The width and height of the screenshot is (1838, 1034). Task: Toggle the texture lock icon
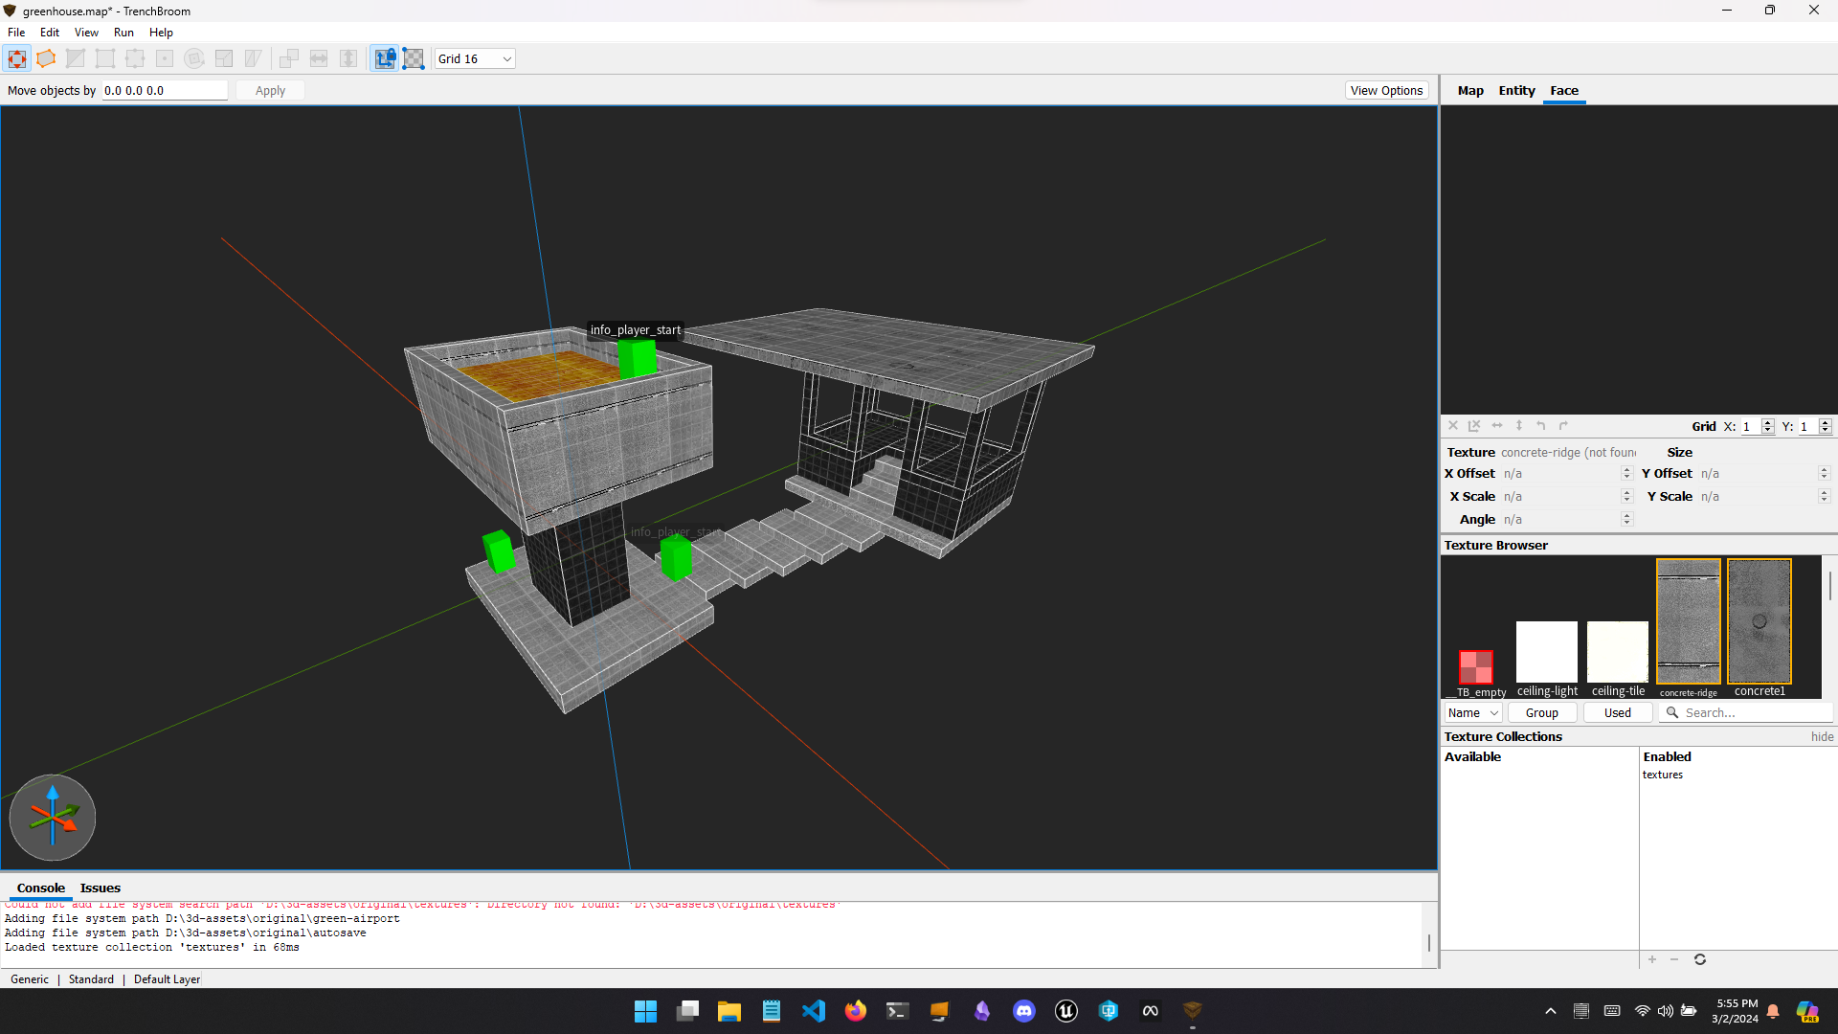tap(384, 58)
